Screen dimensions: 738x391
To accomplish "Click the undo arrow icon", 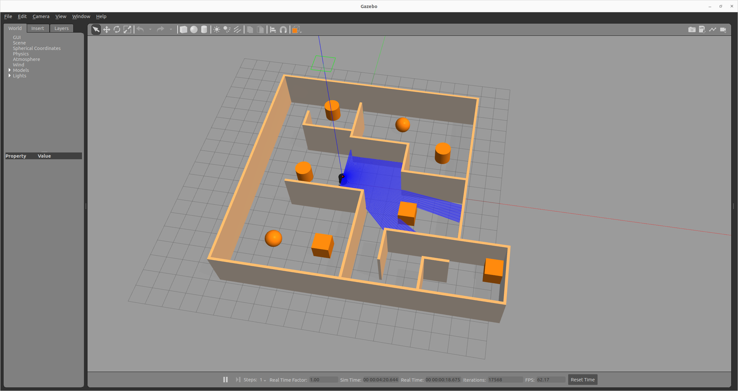I will pos(140,30).
